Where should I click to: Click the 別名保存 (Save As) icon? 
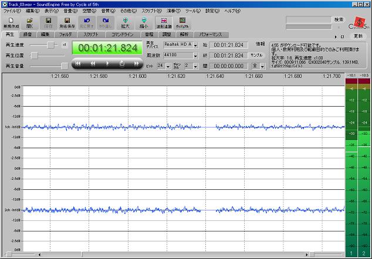coord(67,22)
